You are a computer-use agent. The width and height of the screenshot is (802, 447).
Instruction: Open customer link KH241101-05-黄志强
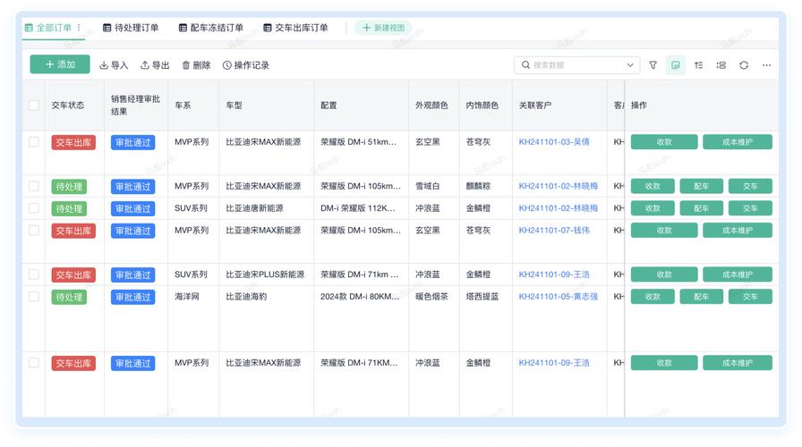coord(558,296)
